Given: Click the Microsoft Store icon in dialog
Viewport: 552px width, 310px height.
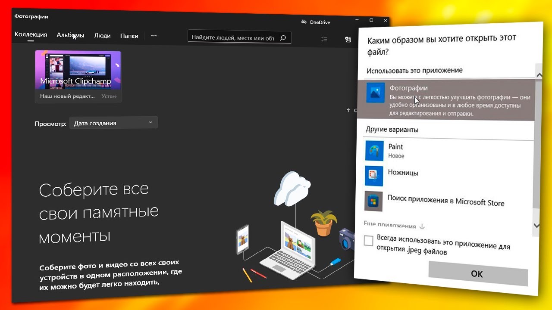Looking at the screenshot, I should (x=373, y=201).
